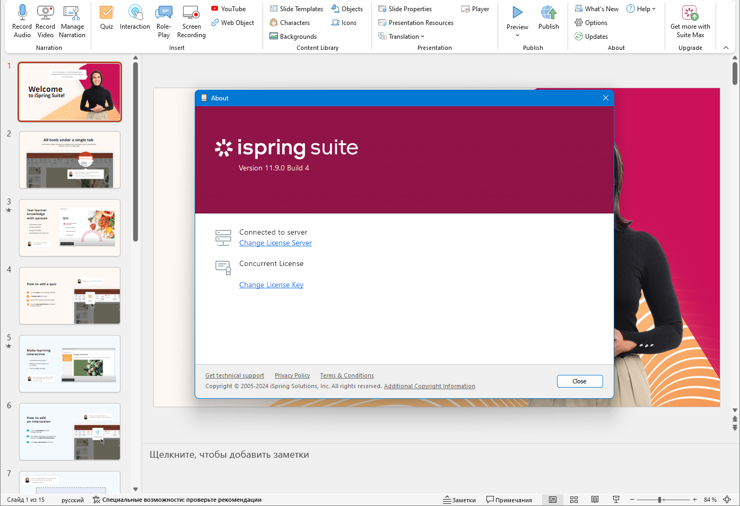
Task: Go to next slide arrow on scrollbar
Action: 735,427
